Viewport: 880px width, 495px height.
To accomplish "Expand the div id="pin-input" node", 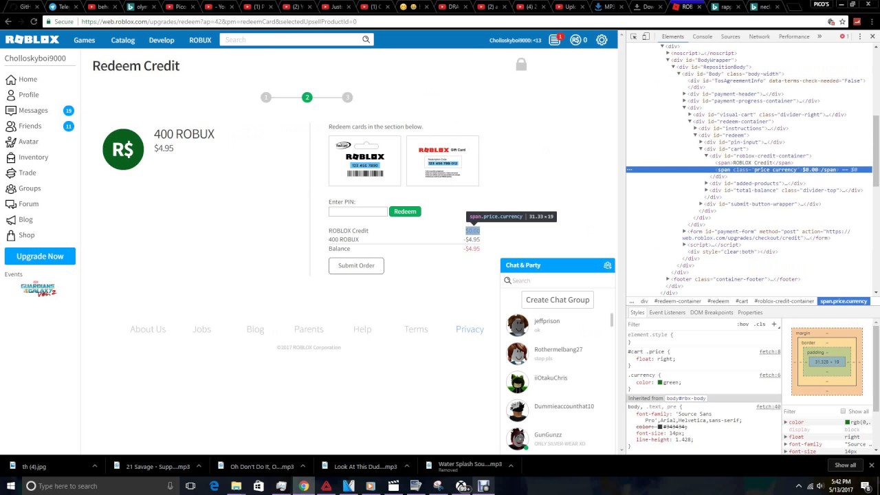I will (701, 142).
